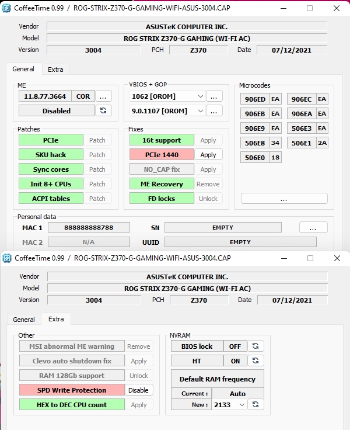Expand GOP 9.0.1107 [OROM] dropdown
This screenshot has width=350, height=430.
(x=201, y=111)
